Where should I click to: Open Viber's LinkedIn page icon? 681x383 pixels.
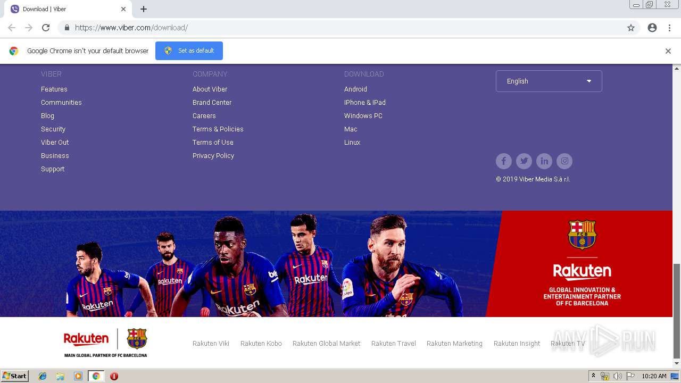[544, 161]
